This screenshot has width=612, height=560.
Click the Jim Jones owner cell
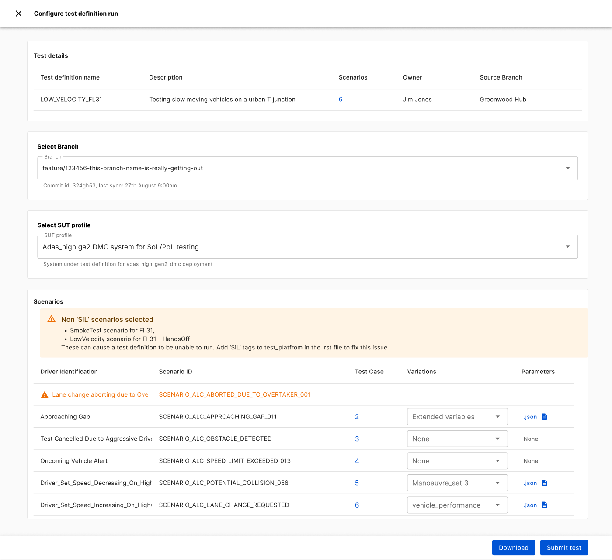click(417, 100)
